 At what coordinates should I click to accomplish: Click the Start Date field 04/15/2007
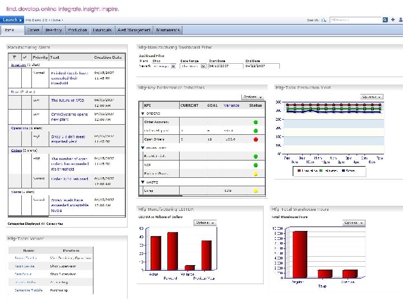point(226,66)
